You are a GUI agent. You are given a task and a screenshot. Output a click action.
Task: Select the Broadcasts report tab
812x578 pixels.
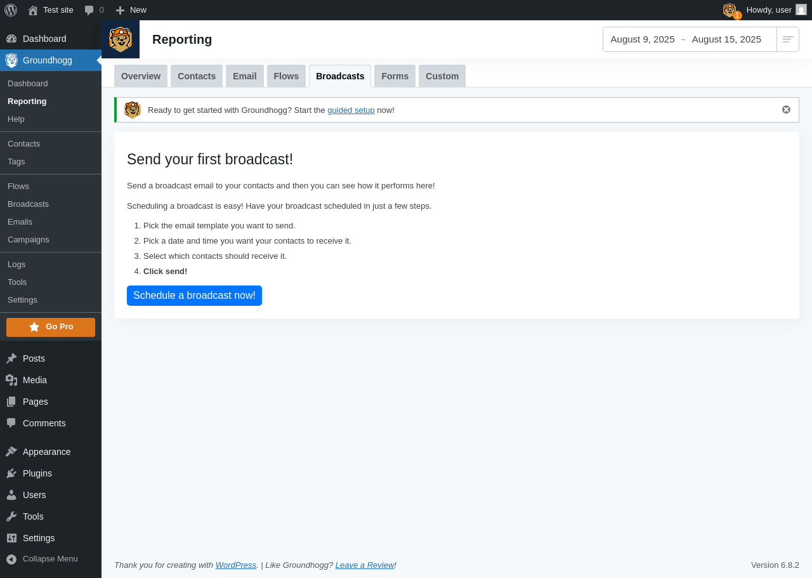pos(340,76)
